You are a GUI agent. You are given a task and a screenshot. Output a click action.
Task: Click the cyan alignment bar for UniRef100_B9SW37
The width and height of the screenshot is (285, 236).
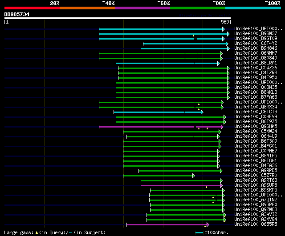pyautogui.click(x=163, y=34)
